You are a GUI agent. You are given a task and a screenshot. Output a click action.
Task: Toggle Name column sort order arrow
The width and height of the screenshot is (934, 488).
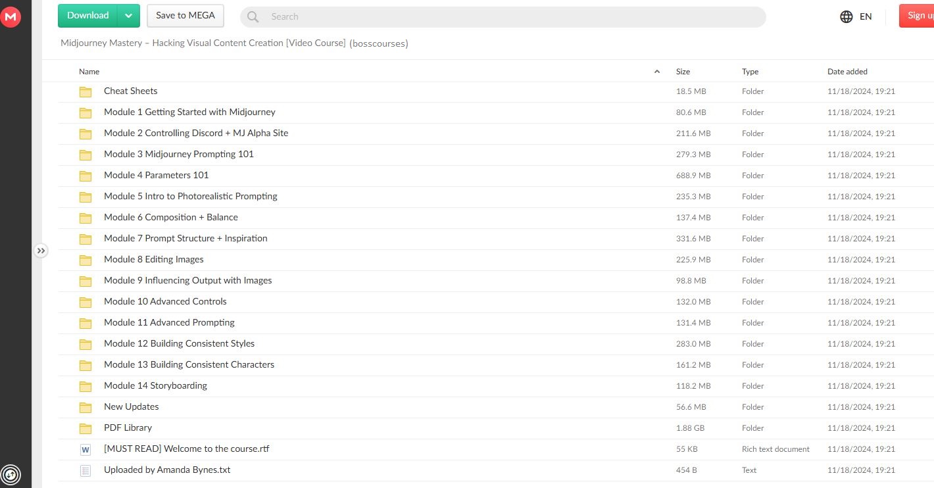click(656, 72)
